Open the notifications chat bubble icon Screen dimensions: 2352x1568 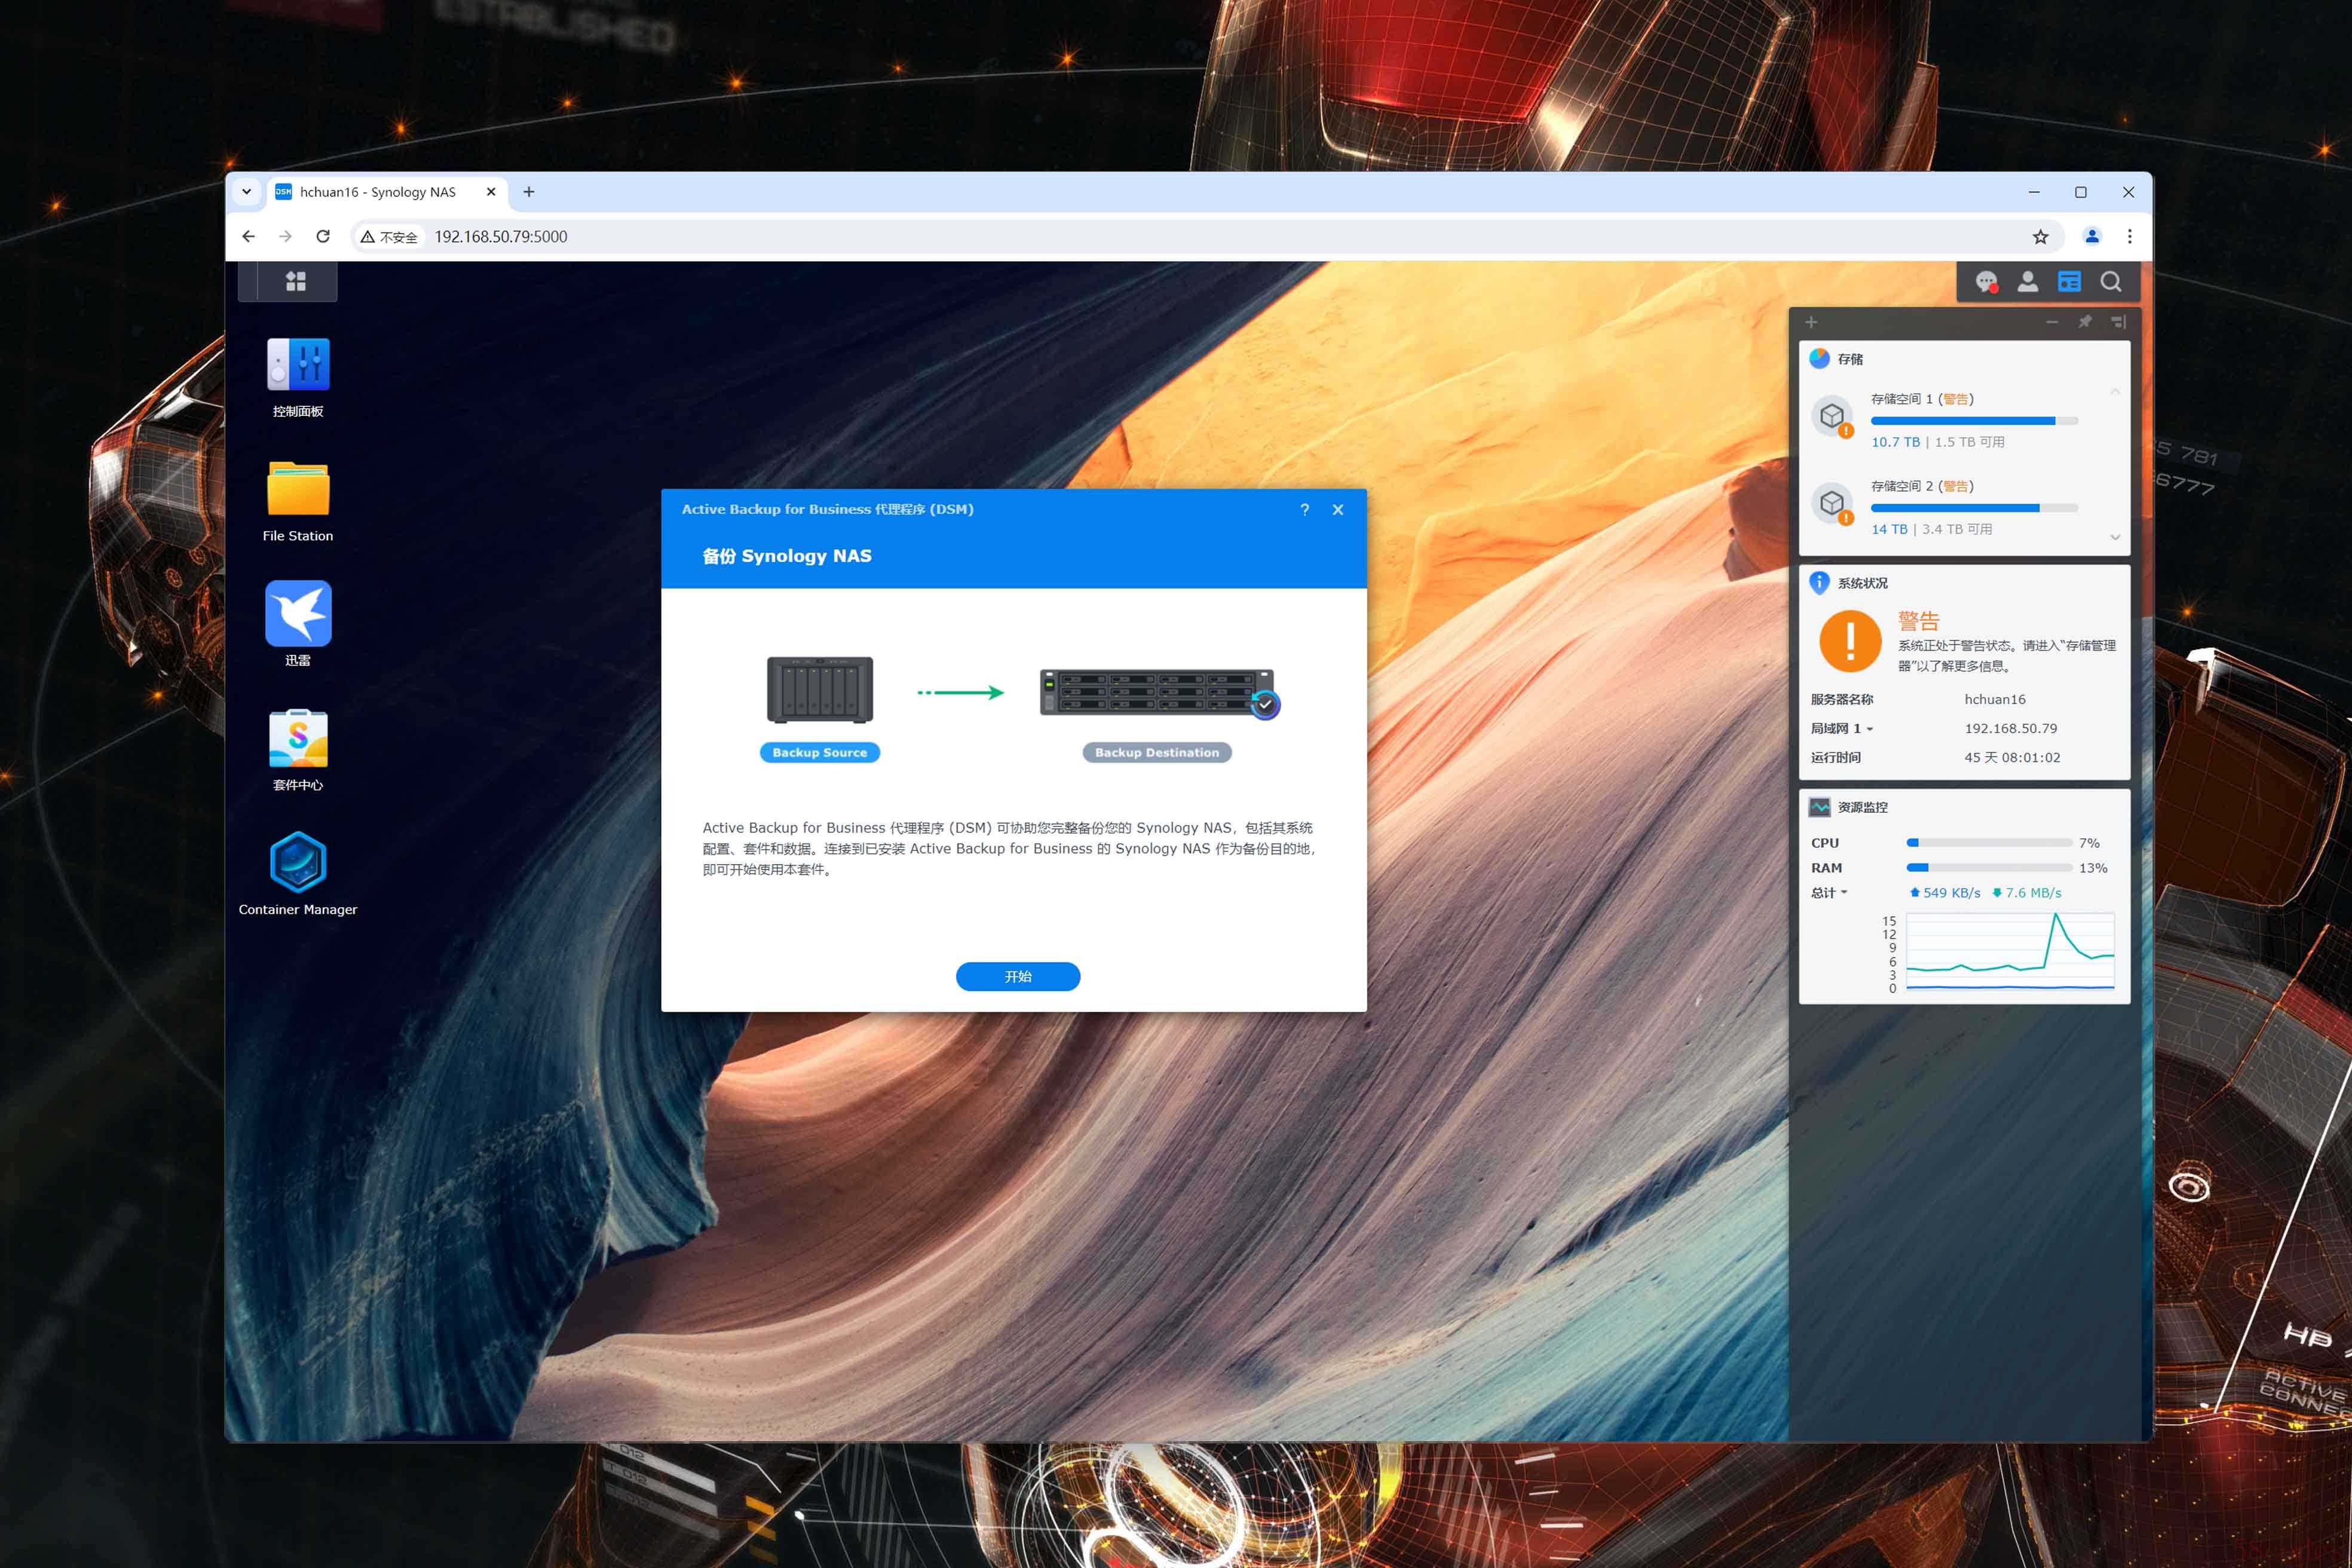click(x=1986, y=282)
